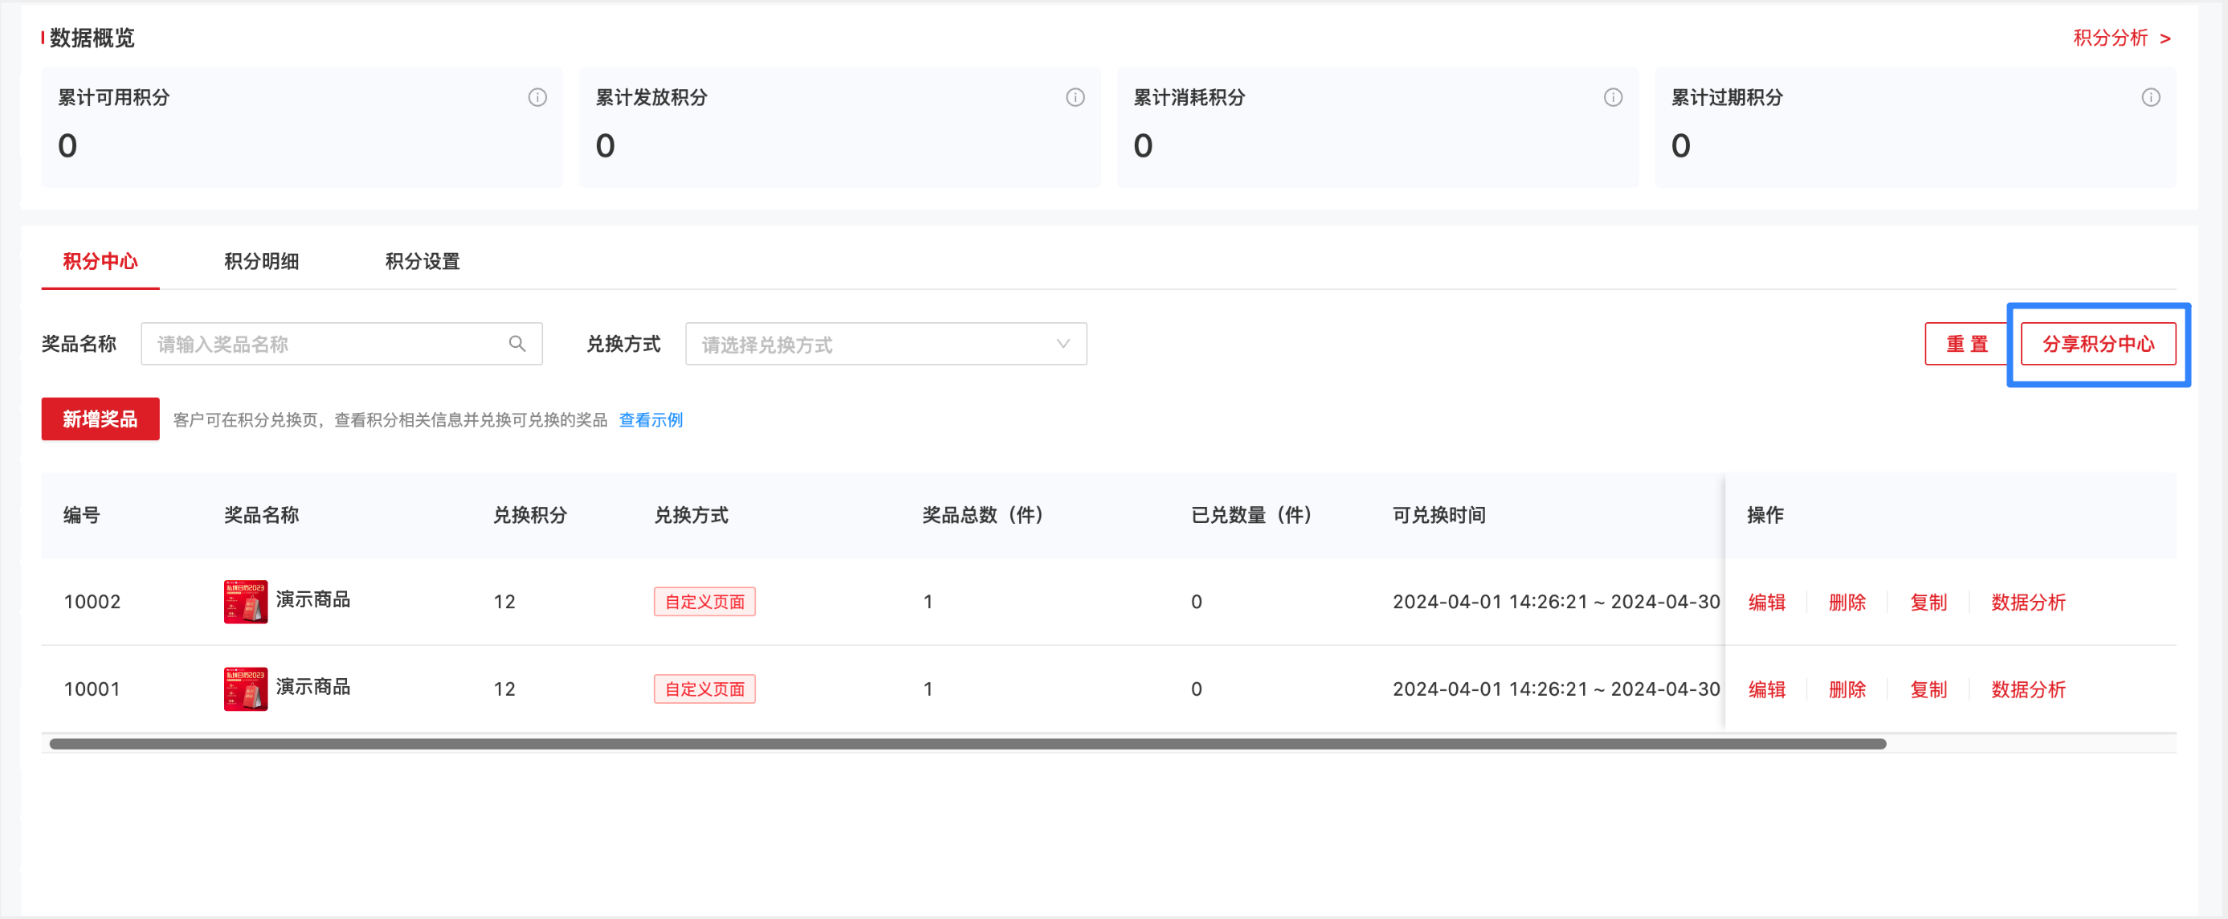Open the 兑换方式 dropdown

(886, 344)
